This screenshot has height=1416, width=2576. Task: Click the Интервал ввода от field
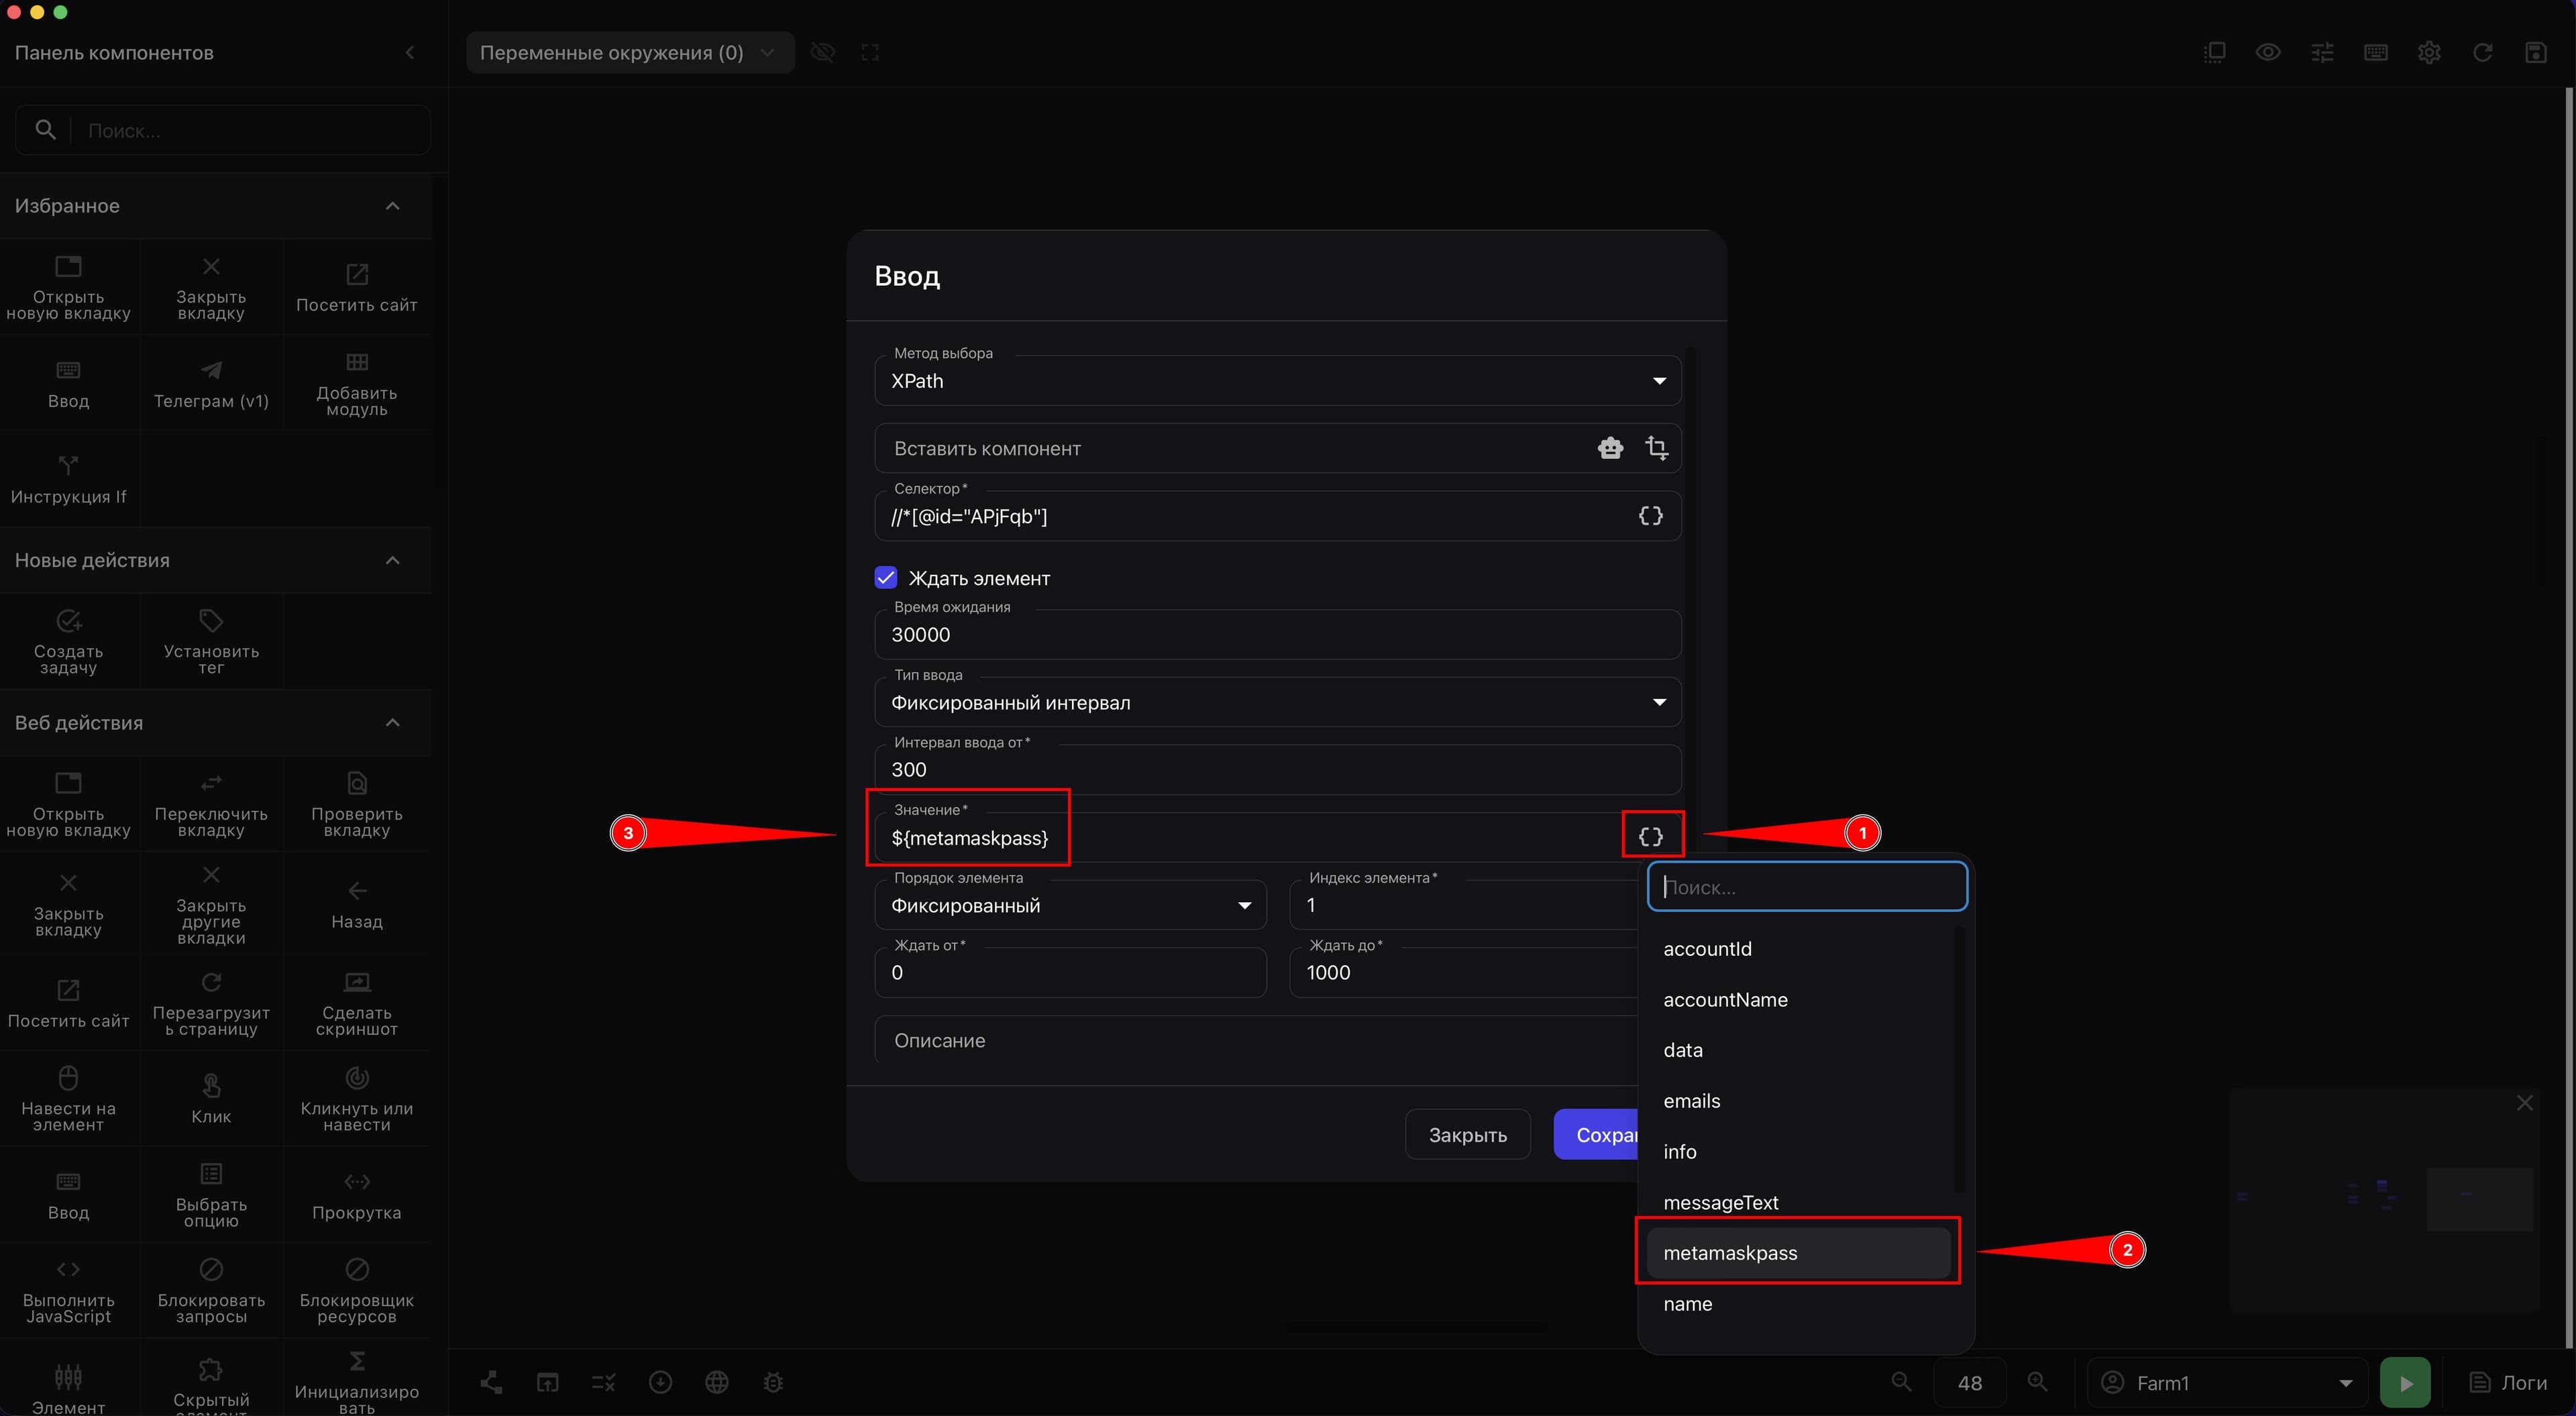tap(1277, 770)
